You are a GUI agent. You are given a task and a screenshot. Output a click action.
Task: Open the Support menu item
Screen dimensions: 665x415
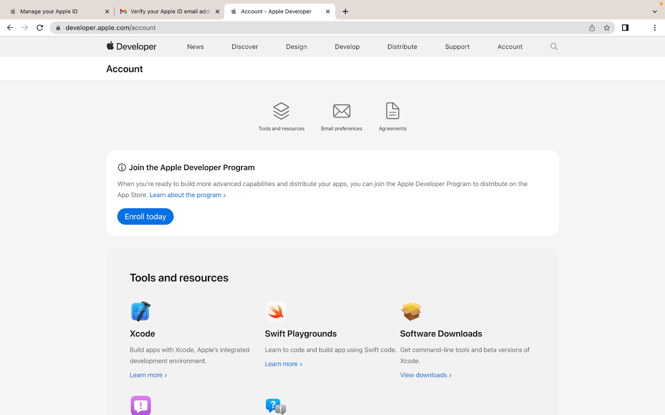click(457, 47)
